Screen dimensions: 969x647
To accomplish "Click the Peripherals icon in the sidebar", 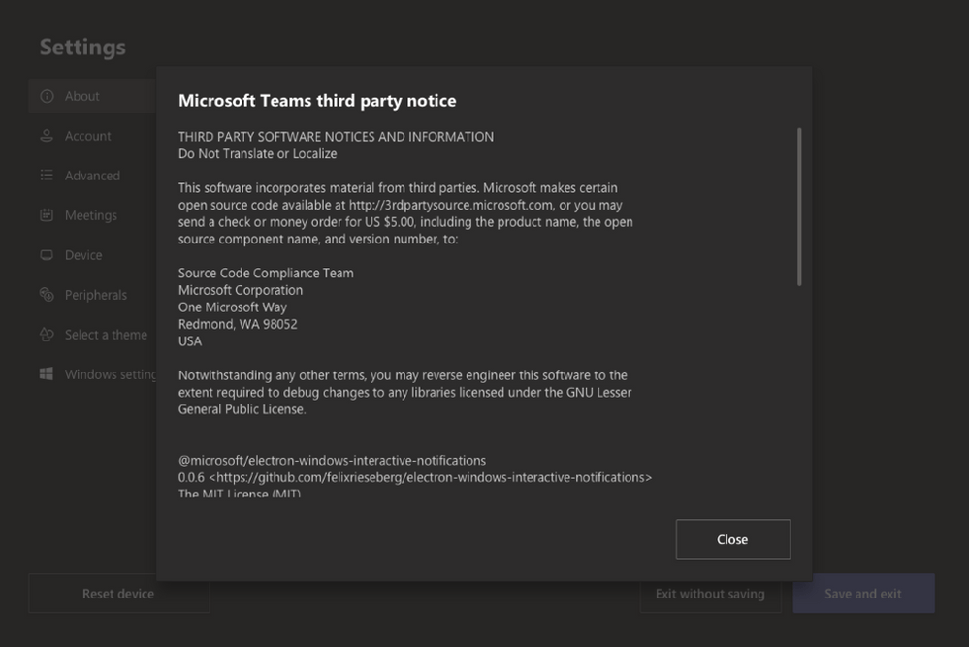I will (47, 295).
